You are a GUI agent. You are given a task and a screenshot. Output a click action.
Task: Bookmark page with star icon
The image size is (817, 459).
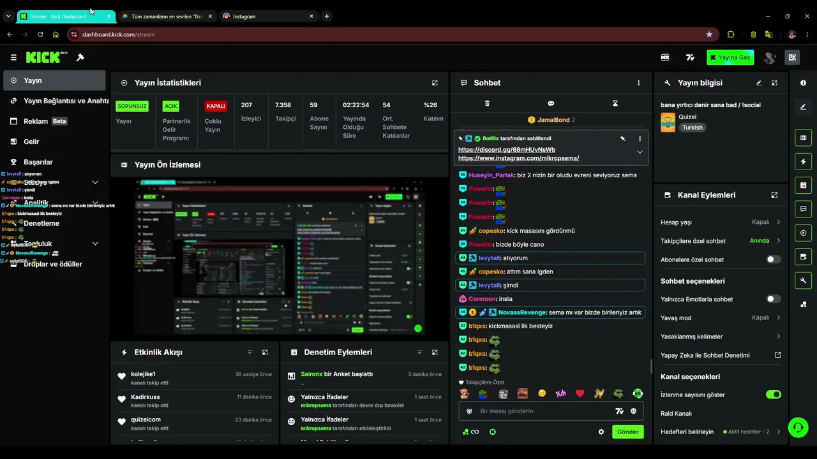pos(709,34)
